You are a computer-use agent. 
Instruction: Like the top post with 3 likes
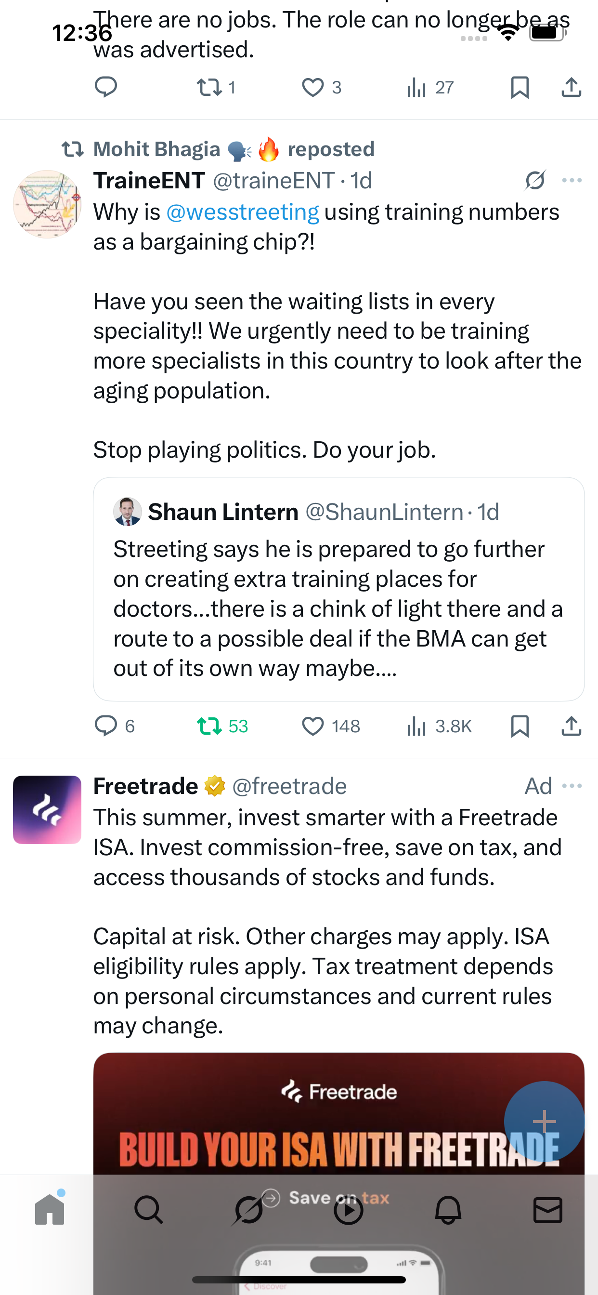tap(312, 88)
